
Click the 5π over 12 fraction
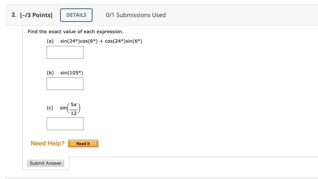[x=74, y=109]
